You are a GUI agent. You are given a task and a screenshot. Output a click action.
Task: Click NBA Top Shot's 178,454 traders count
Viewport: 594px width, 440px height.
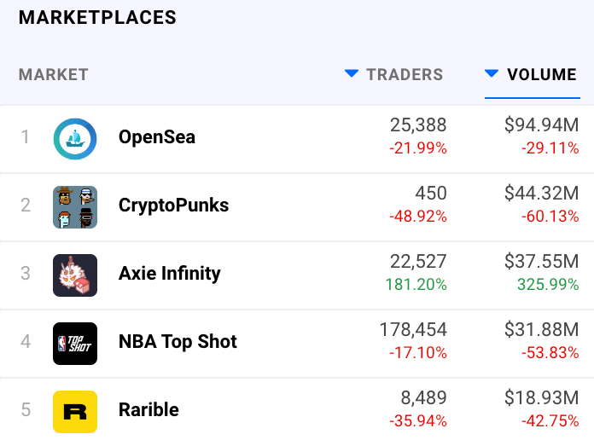pos(412,330)
